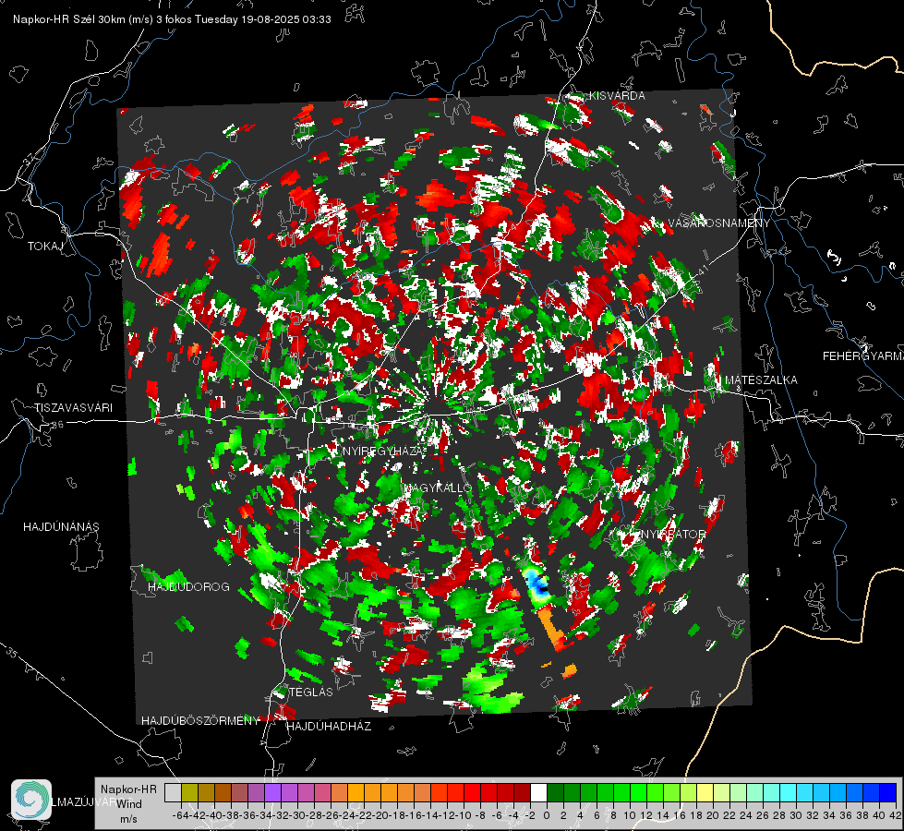Select the HAJDÚBÖSZÖRMÉNY city label
The image size is (904, 831).
200,721
